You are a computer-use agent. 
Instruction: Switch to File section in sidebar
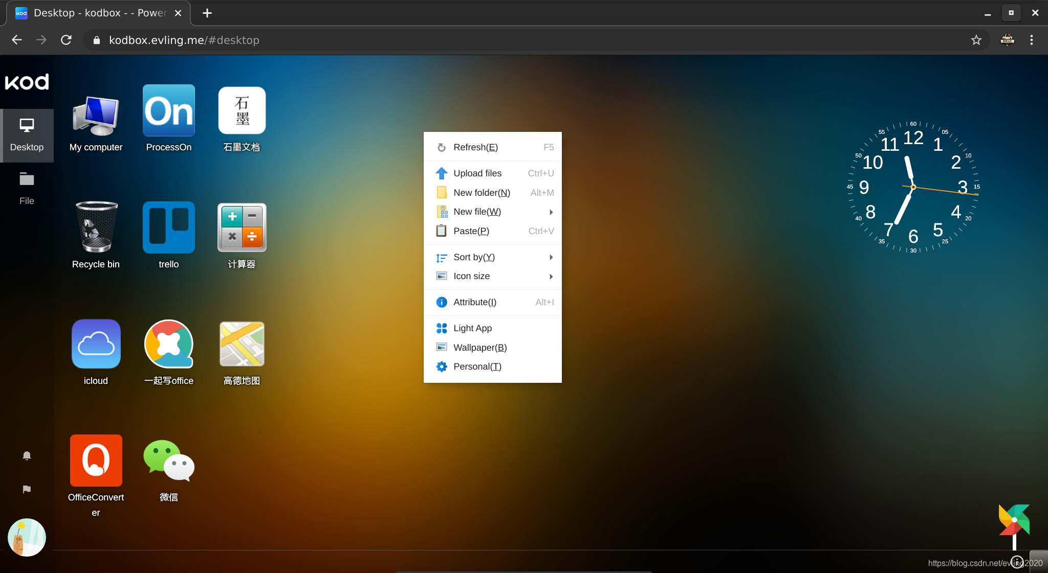(x=27, y=189)
